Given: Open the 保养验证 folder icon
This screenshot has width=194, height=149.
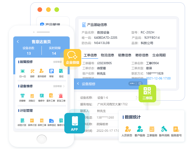Looking at the screenshot, I should [51, 121].
